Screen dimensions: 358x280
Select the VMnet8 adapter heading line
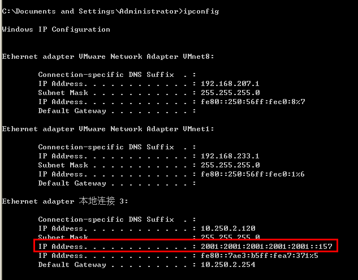click(108, 57)
